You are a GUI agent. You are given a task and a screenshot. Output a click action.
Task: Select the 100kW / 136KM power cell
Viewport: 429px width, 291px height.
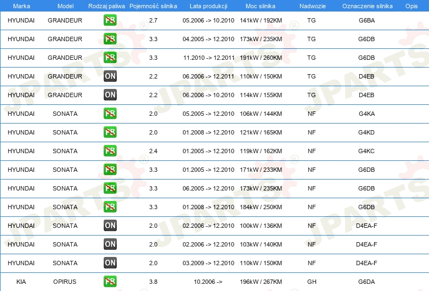point(261,226)
